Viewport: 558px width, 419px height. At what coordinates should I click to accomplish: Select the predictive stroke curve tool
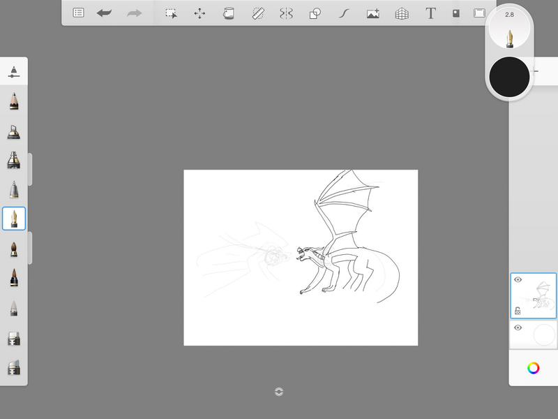(344, 13)
